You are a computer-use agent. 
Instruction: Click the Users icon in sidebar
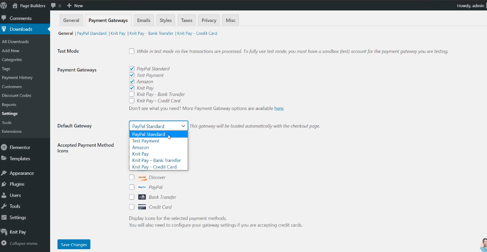[x=4, y=195]
